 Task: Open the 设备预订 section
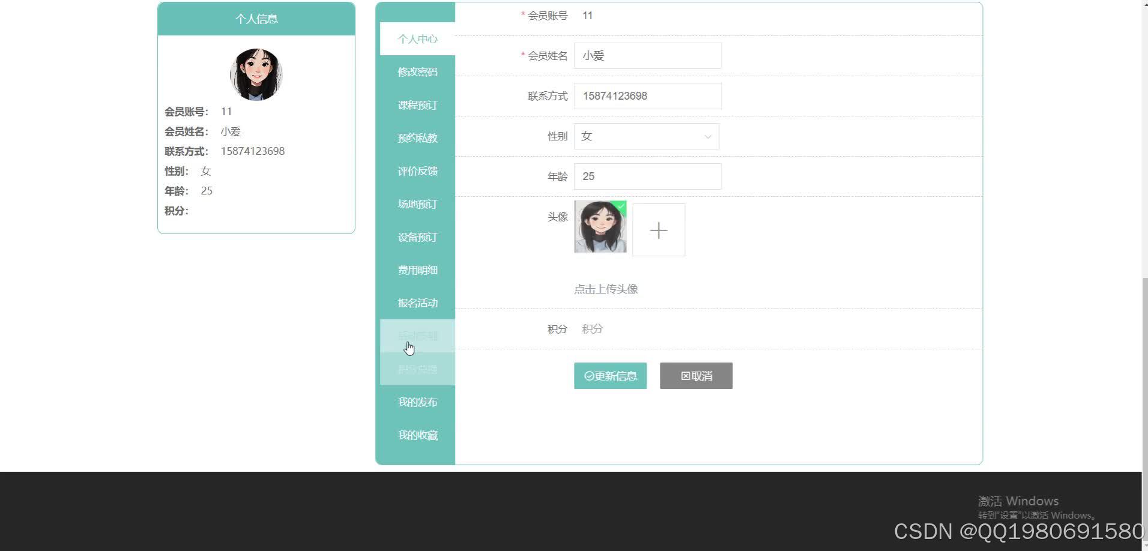tap(418, 237)
